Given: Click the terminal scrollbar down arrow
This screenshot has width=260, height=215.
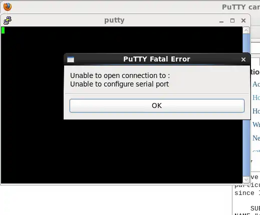Looking at the screenshot, I should point(246,179).
